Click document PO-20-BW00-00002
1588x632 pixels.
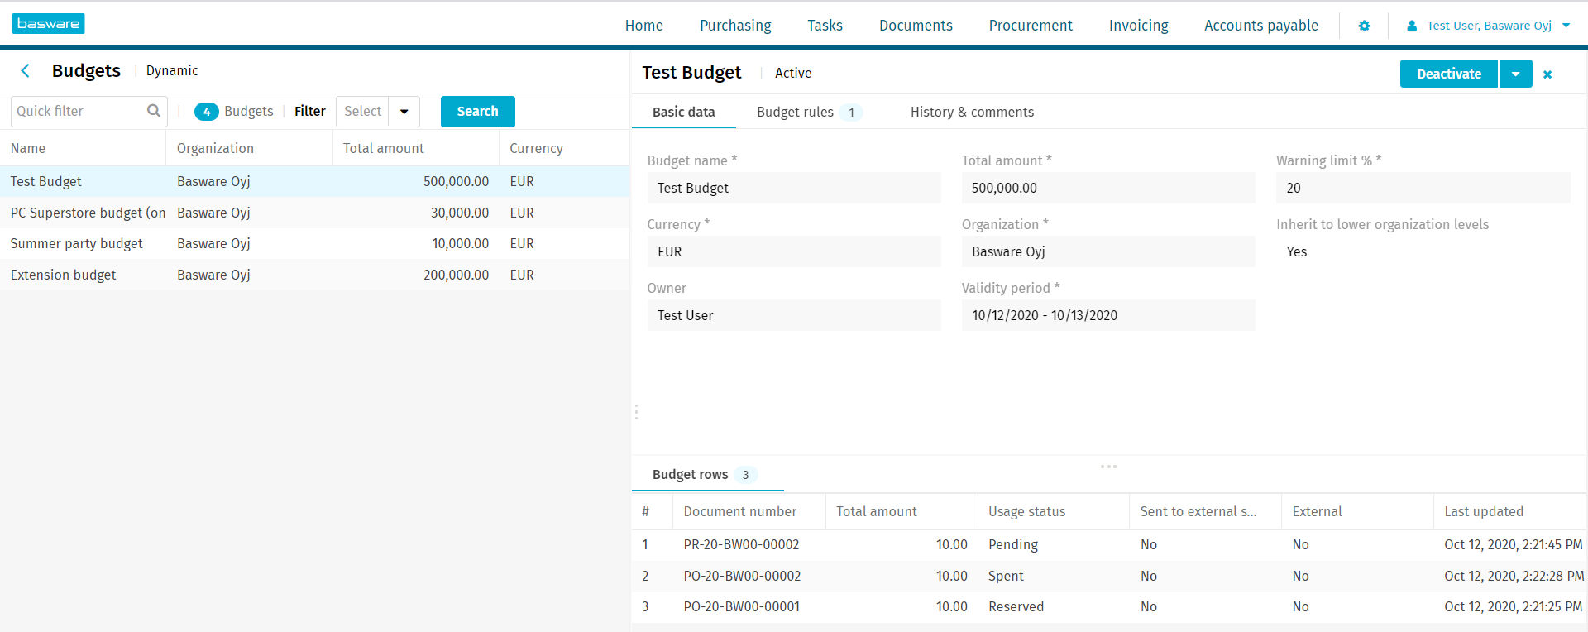click(742, 576)
